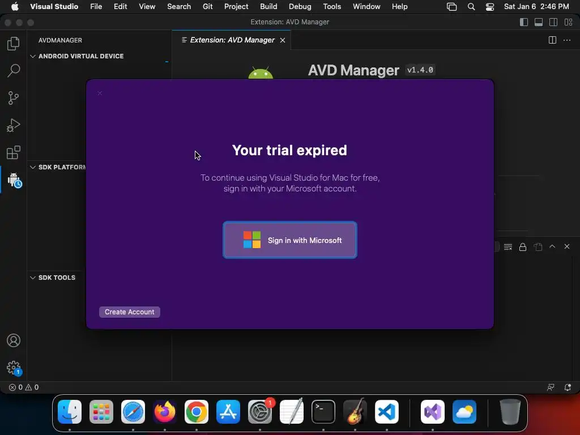Click the Create Account button

pos(130,312)
